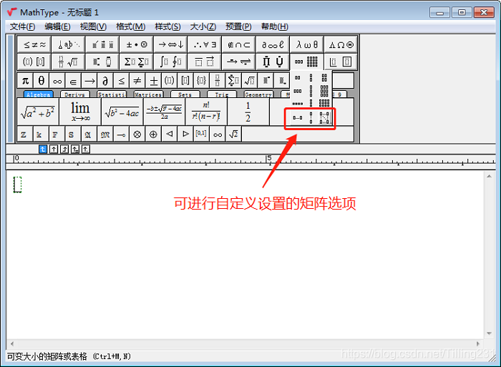
Task: Insert the square root template from small bar
Action: tap(250, 81)
